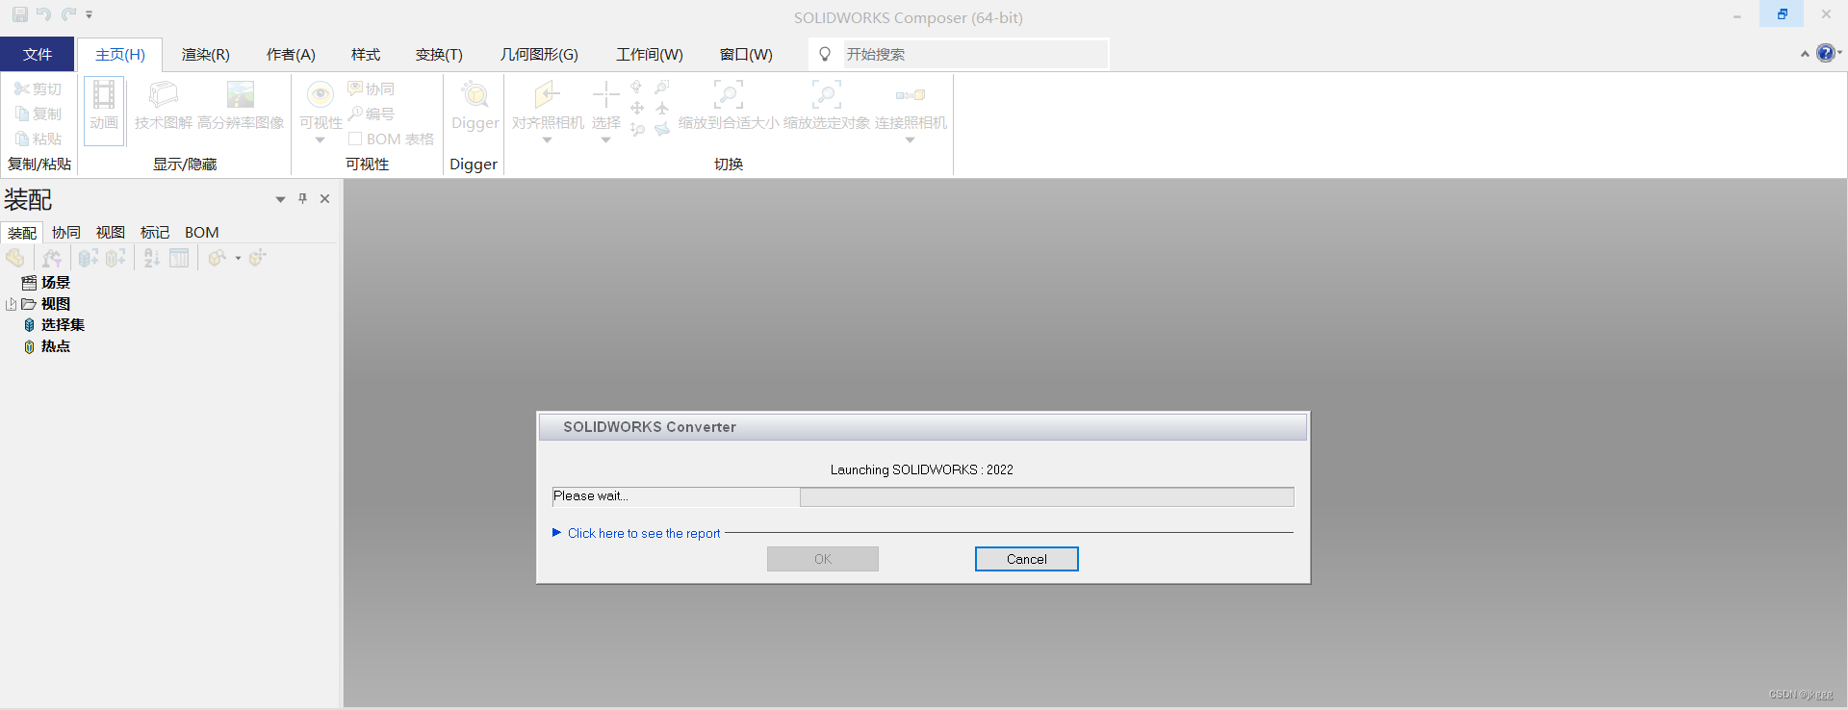Click the robot arm filter icon in the assembly toolbar
The image size is (1848, 710).
click(52, 258)
